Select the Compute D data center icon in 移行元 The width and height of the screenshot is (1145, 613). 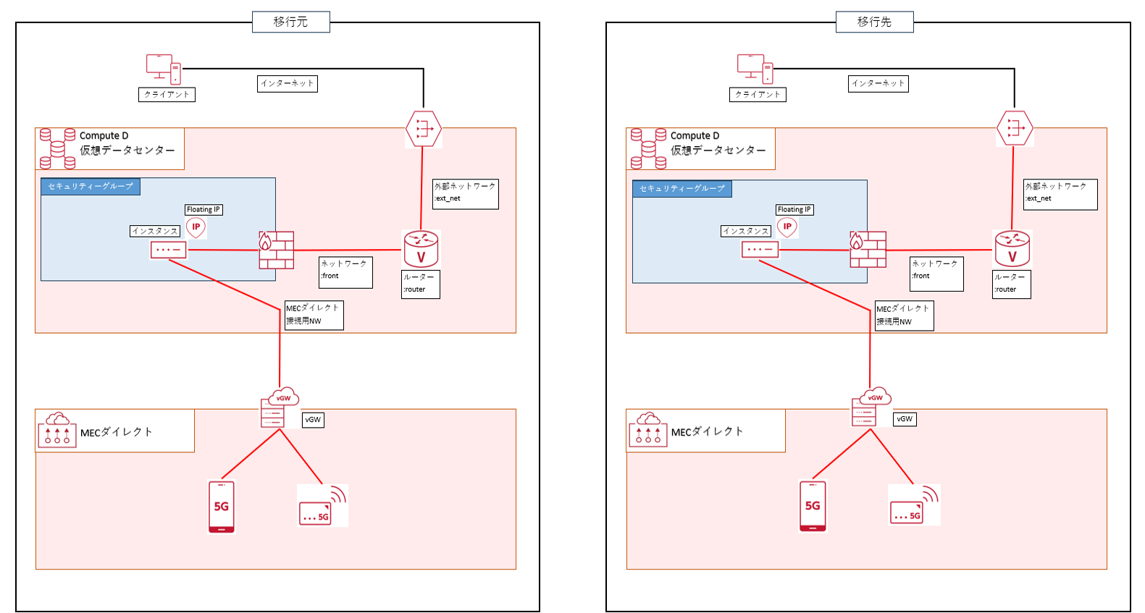pos(57,148)
